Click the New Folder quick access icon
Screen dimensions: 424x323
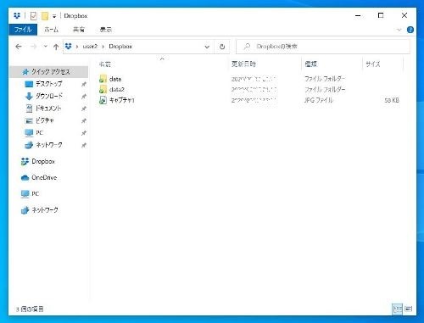click(x=45, y=16)
